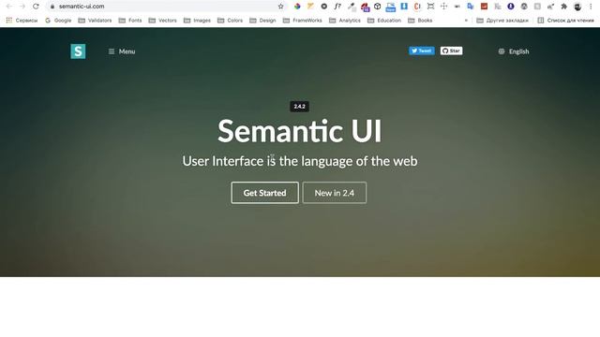Click the Tweet button
The width and height of the screenshot is (600, 337).
tap(421, 51)
